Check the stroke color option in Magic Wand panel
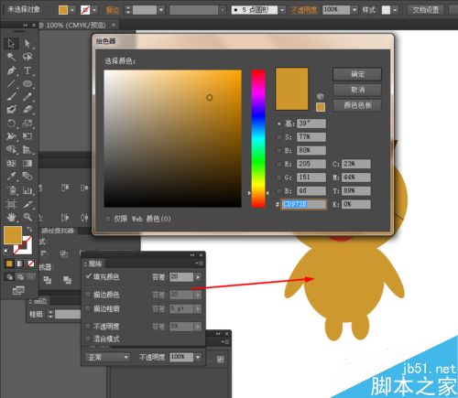Screen dimensions: 458x398 tap(88, 295)
